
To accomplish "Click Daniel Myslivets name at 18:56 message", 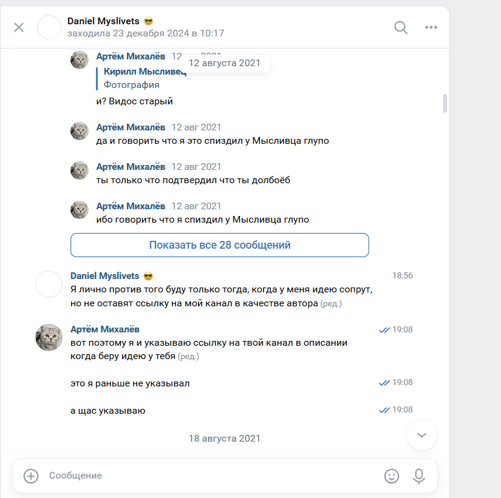I will [x=104, y=276].
